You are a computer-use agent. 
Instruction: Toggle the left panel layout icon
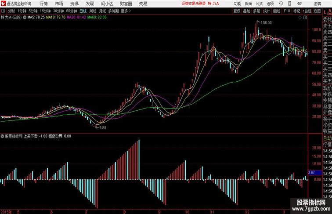coord(3,11)
